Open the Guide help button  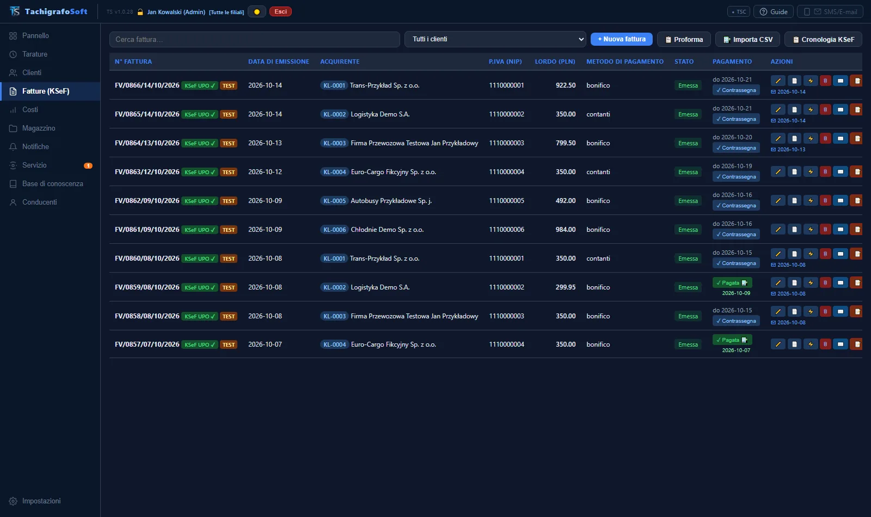(x=774, y=11)
